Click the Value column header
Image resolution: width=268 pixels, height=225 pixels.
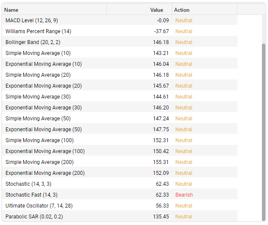pyautogui.click(x=139, y=10)
